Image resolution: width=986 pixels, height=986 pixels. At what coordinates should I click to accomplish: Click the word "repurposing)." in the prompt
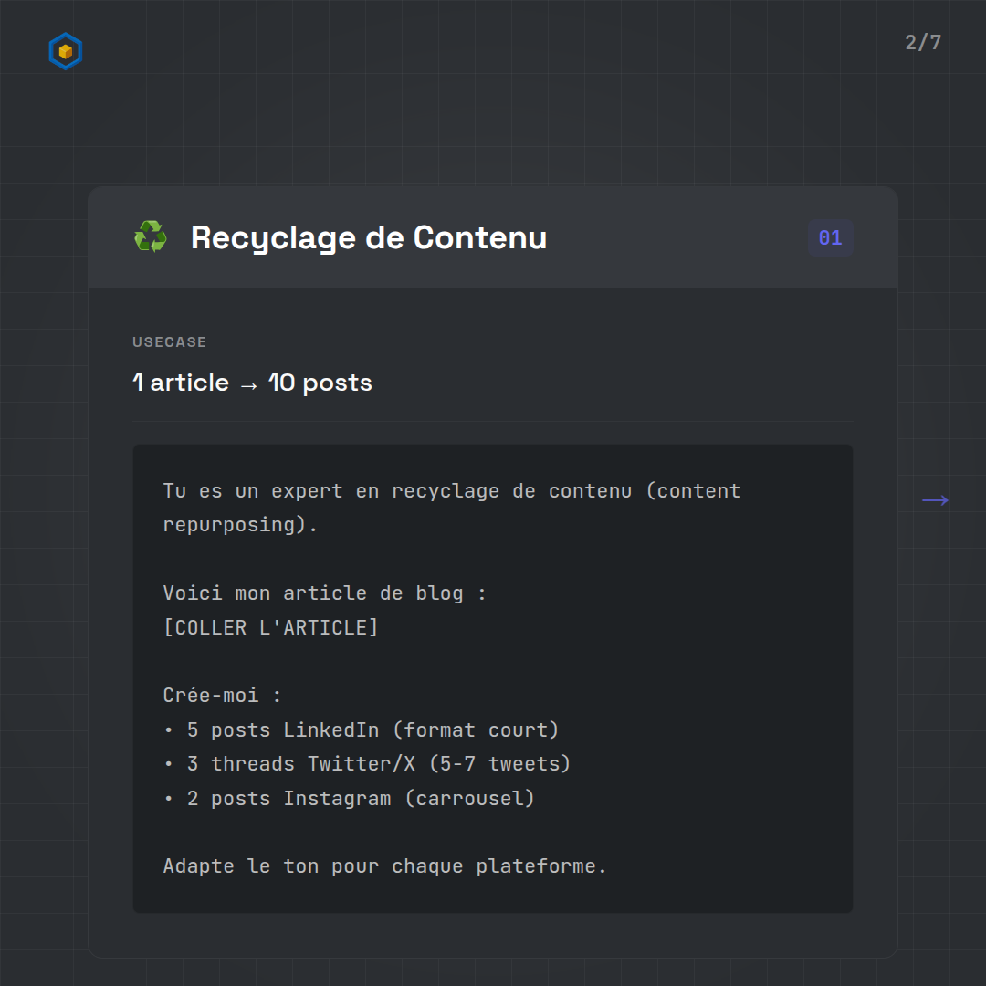(x=240, y=525)
